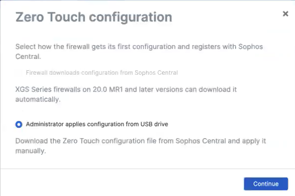Select the USB drive radio button
295x196 pixels.
[x=19, y=124]
